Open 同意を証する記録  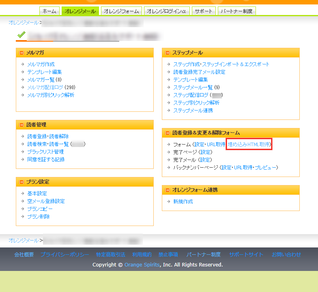[46, 160]
